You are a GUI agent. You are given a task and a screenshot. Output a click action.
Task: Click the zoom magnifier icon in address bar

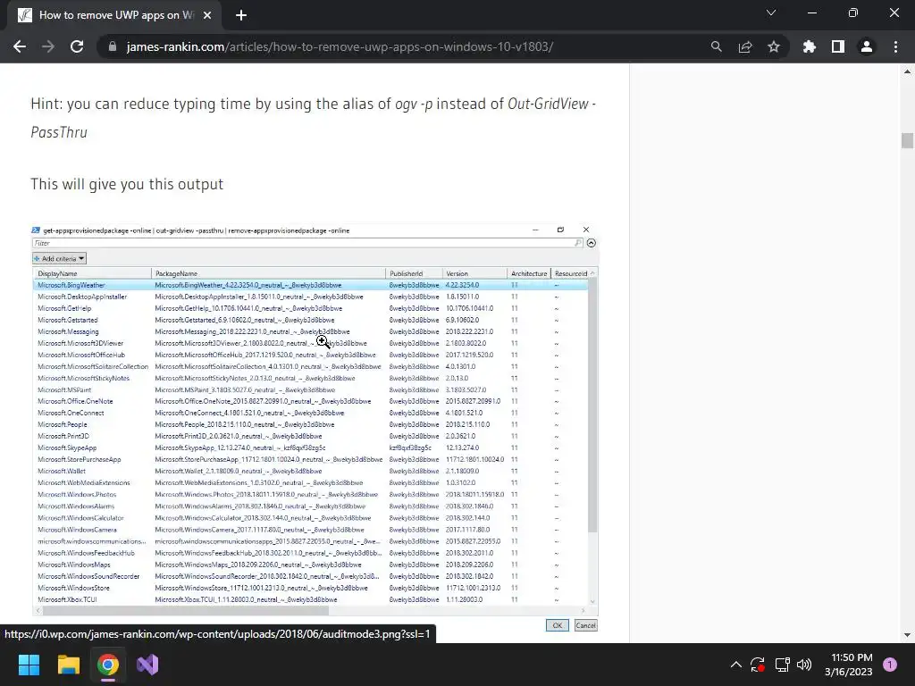(716, 46)
